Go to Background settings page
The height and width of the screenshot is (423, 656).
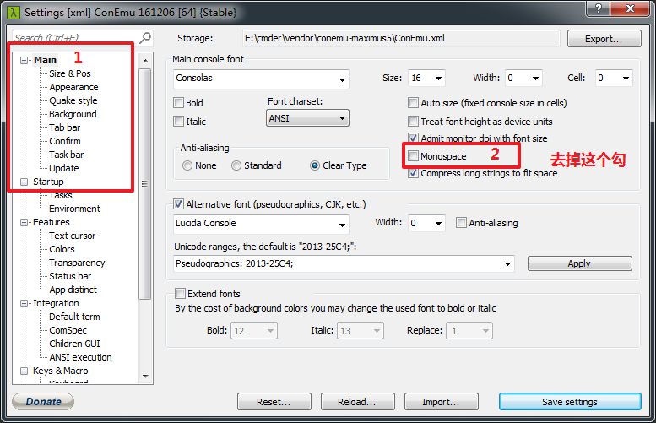[x=73, y=114]
